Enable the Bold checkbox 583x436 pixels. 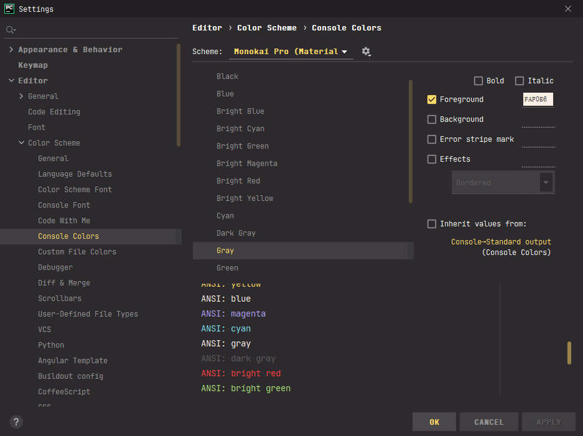[x=478, y=81]
